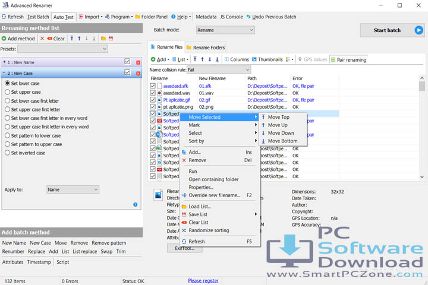Save preset red disk icon
This screenshot has width=428, height=285.
pos(111,39)
